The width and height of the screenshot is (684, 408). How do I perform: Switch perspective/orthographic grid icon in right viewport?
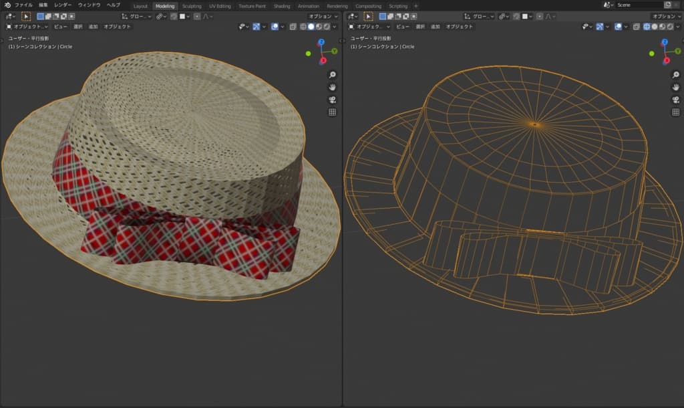coord(675,112)
